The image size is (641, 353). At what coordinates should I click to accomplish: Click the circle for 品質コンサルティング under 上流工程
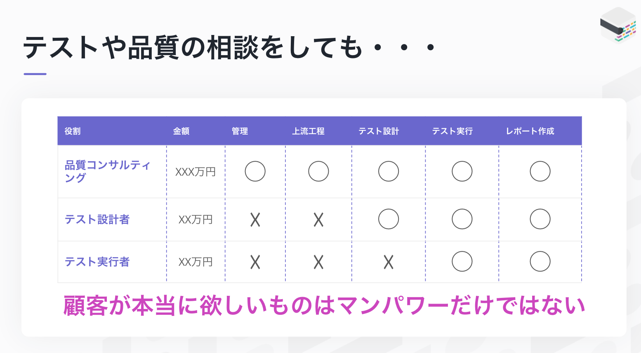coord(318,171)
